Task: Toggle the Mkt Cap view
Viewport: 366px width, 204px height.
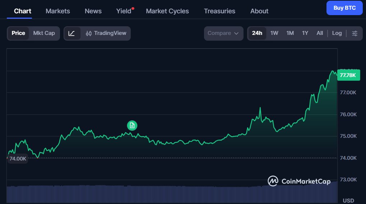Action: [44, 33]
